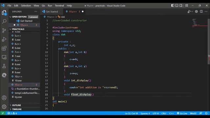Open the Run and Debug view
210x118 pixels.
[x=4, y=39]
